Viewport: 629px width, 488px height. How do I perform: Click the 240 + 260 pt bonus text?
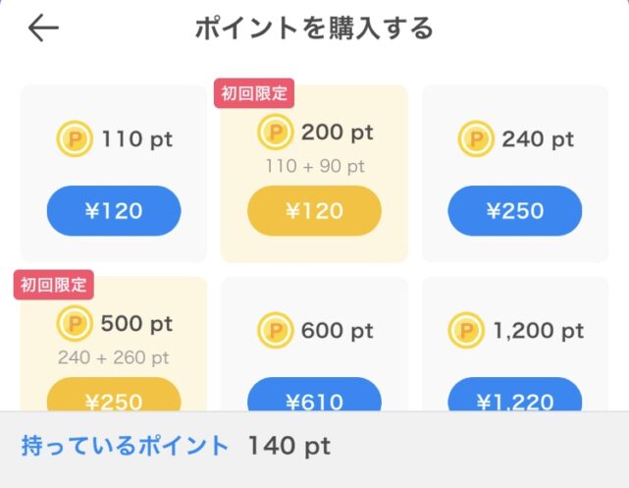(x=113, y=357)
